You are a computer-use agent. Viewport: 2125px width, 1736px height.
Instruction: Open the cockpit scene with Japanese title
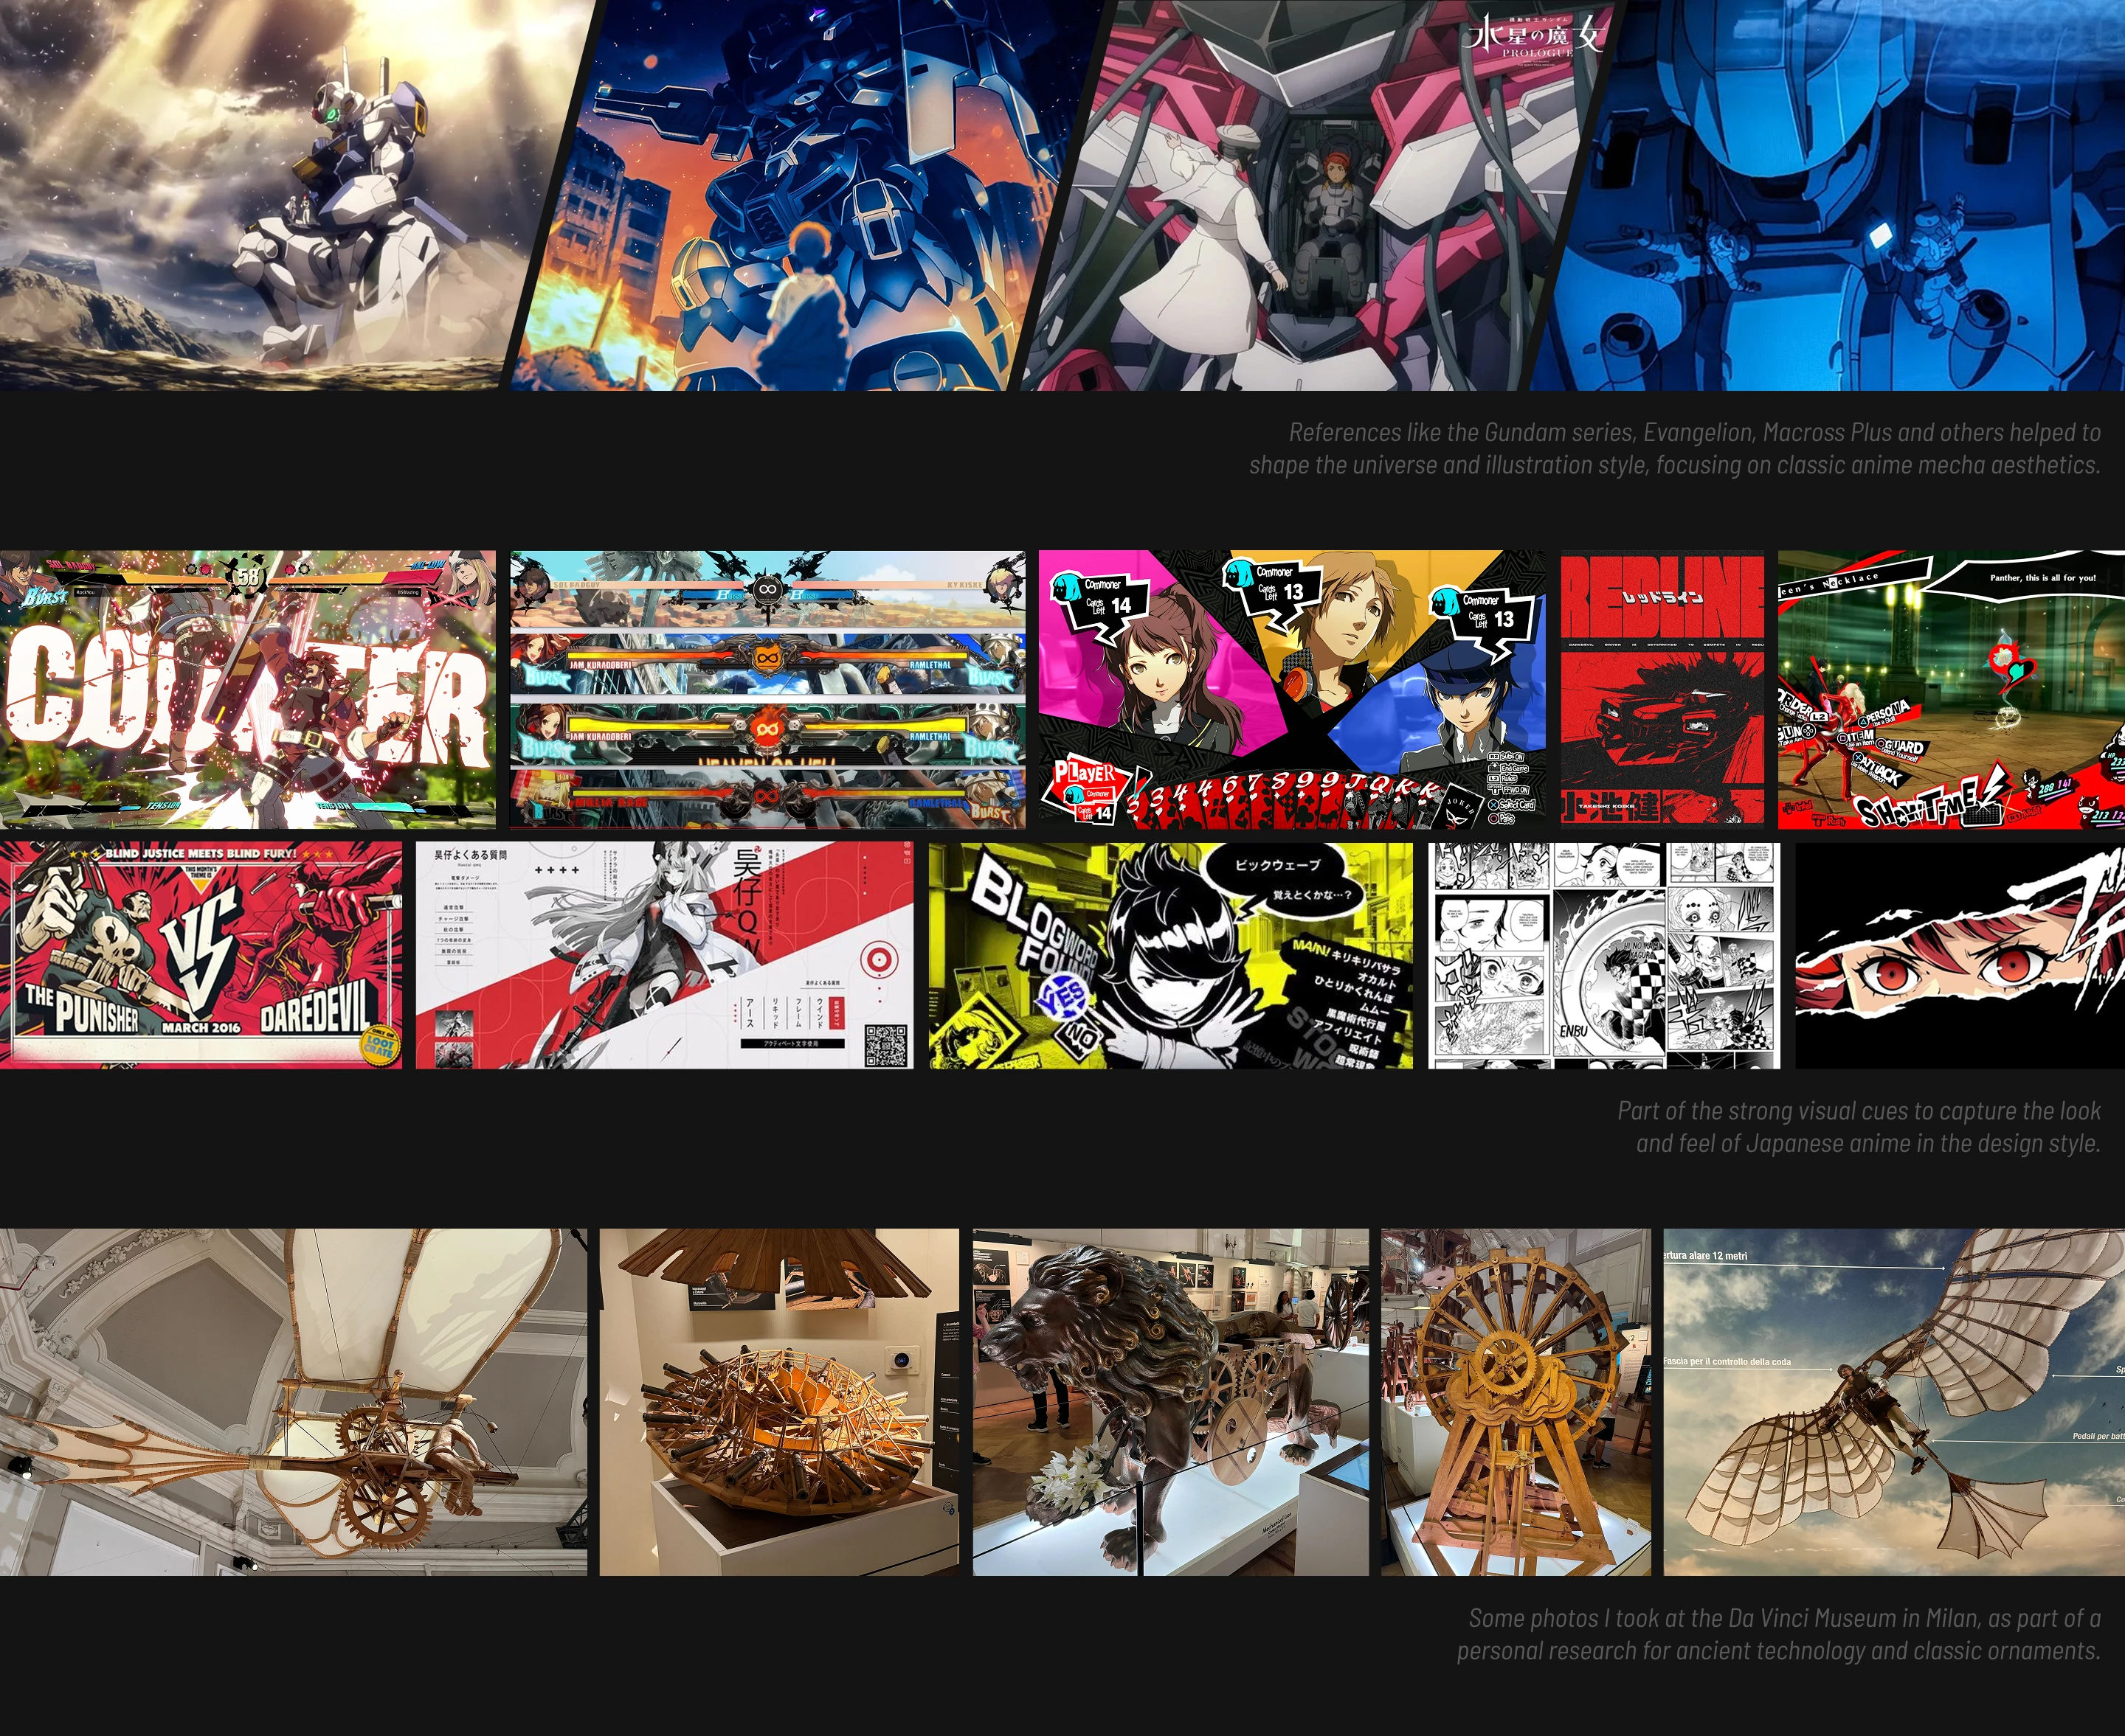1321,195
